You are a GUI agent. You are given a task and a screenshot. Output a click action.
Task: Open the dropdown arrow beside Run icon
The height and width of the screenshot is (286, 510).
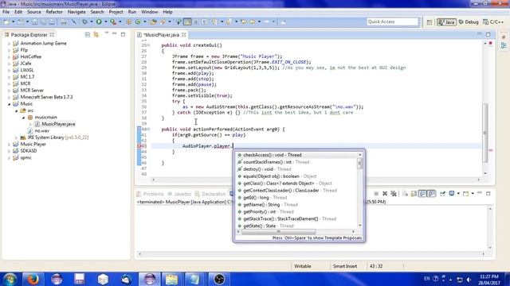[x=106, y=21]
